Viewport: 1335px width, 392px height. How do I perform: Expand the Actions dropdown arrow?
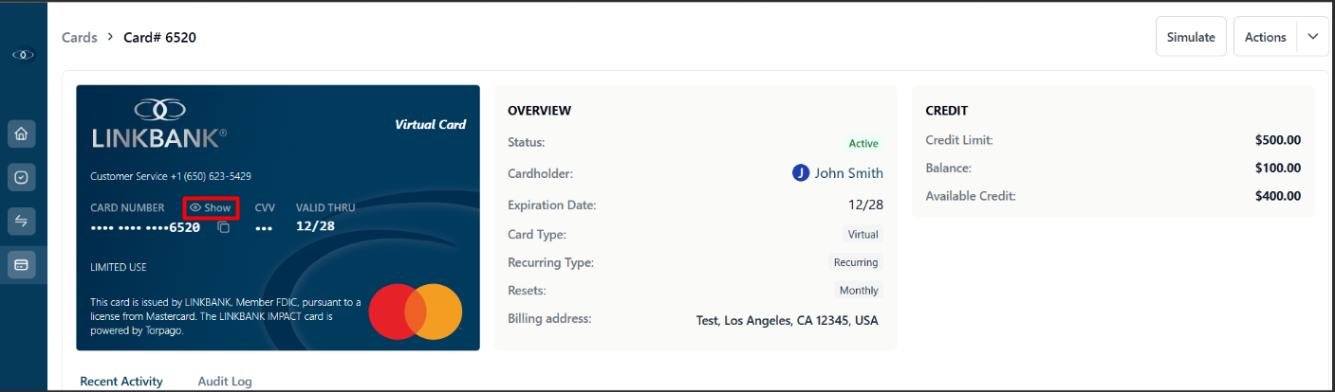pos(1312,37)
